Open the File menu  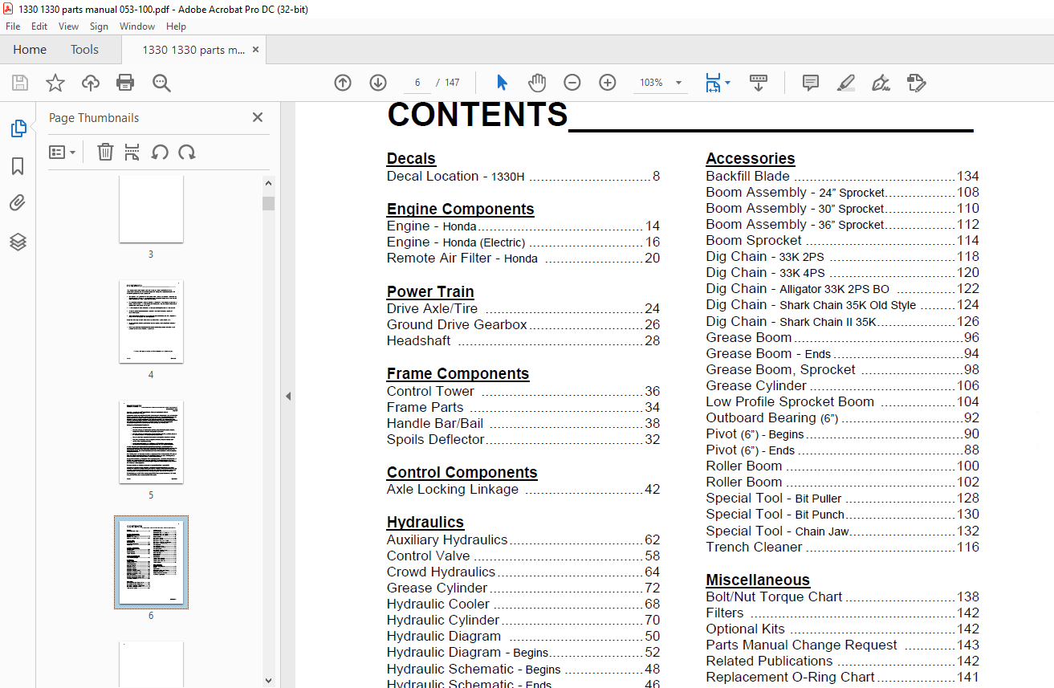(x=13, y=26)
